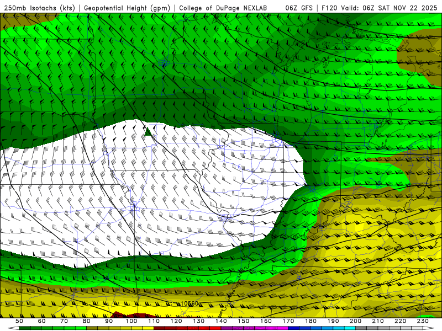
Task: Click the 140 value on the color scale
Action: (221, 321)
